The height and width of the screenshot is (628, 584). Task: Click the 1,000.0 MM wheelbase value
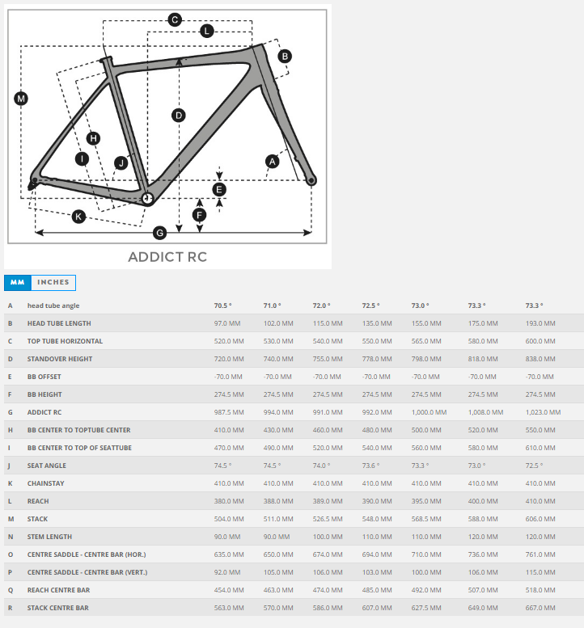pyautogui.click(x=429, y=412)
